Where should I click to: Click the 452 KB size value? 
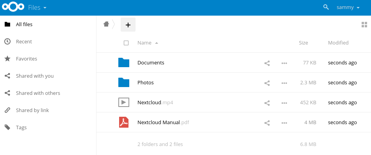tap(308, 102)
